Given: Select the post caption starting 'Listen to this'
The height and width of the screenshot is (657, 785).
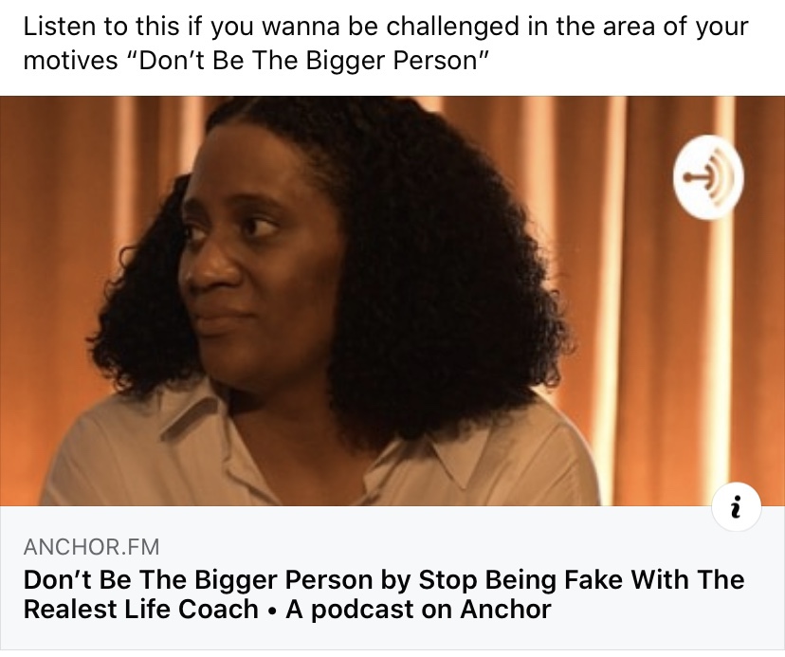Looking at the screenshot, I should [x=386, y=44].
